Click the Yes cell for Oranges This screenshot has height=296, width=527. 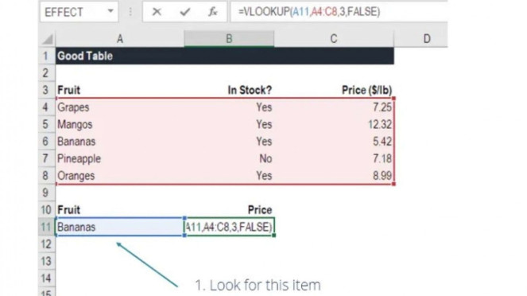(x=229, y=176)
